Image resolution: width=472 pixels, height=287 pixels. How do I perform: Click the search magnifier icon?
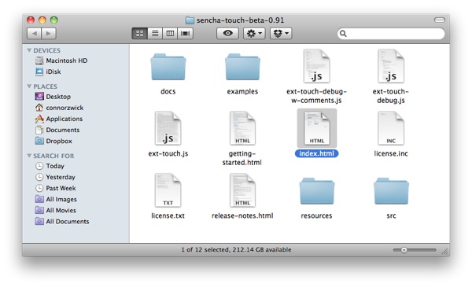pyautogui.click(x=343, y=33)
